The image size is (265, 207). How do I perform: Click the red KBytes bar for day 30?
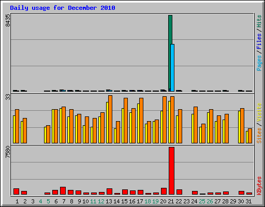241,193
